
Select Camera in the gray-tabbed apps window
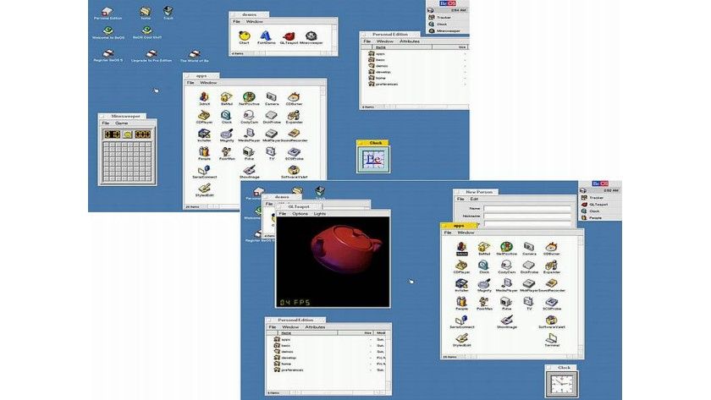coord(272,99)
